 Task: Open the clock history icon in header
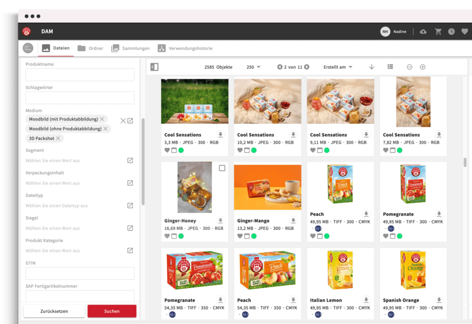point(451,32)
